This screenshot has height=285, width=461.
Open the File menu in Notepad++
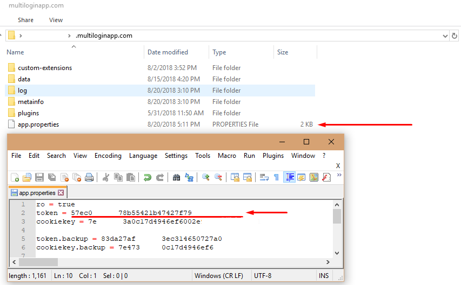pyautogui.click(x=16, y=156)
